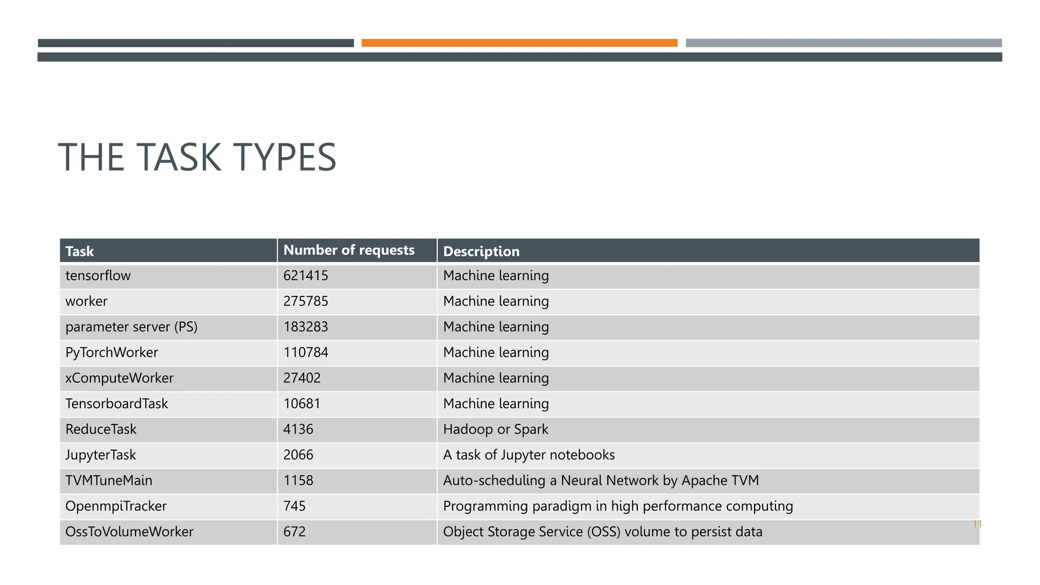The height and width of the screenshot is (585, 1040).
Task: Click the slide title 'The Task Types'
Action: tap(197, 157)
